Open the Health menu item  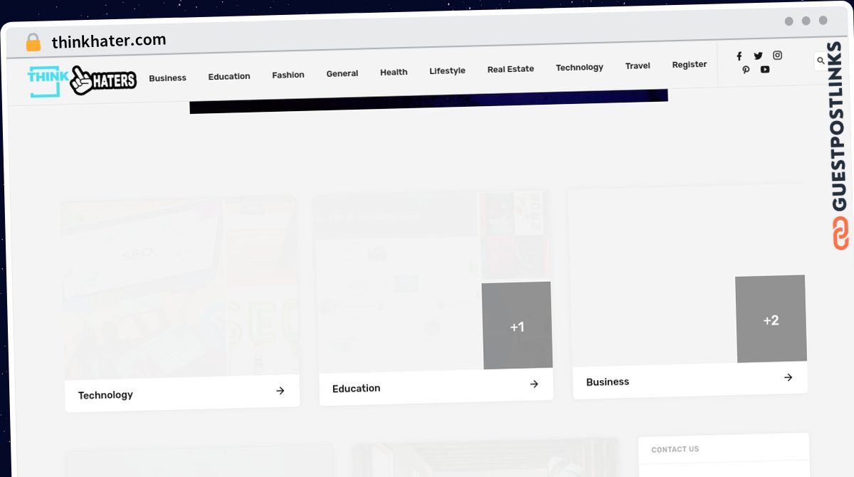click(x=394, y=72)
